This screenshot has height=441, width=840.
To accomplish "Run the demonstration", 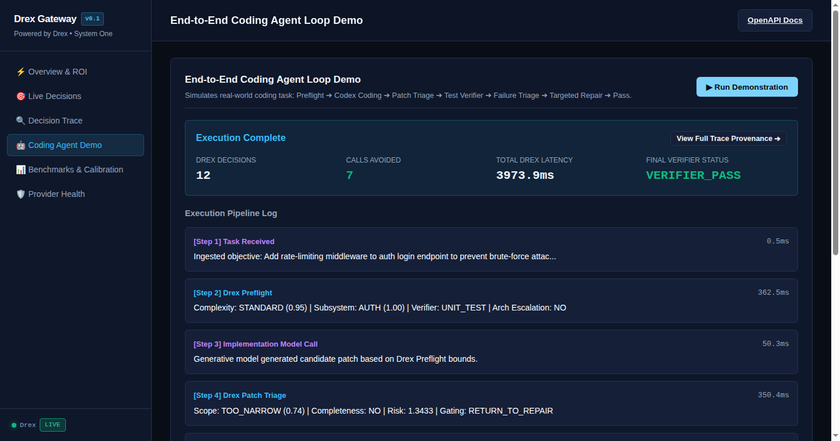I will point(747,87).
